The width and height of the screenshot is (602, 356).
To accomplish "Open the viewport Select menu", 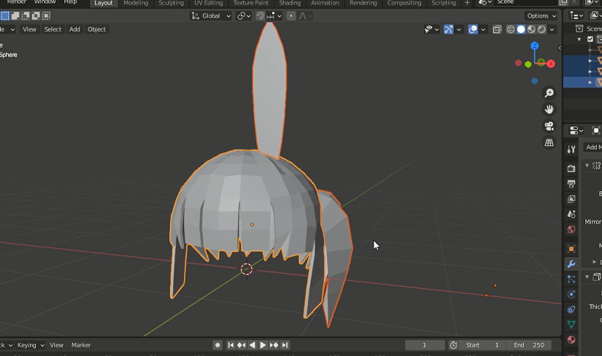I will pyautogui.click(x=52, y=30).
